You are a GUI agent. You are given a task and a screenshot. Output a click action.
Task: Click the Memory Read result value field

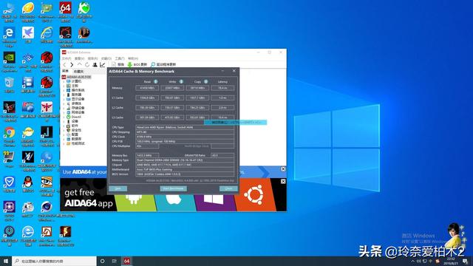pos(147,88)
